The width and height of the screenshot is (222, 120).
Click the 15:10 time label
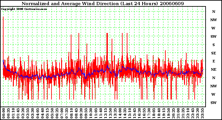tap(130, 113)
